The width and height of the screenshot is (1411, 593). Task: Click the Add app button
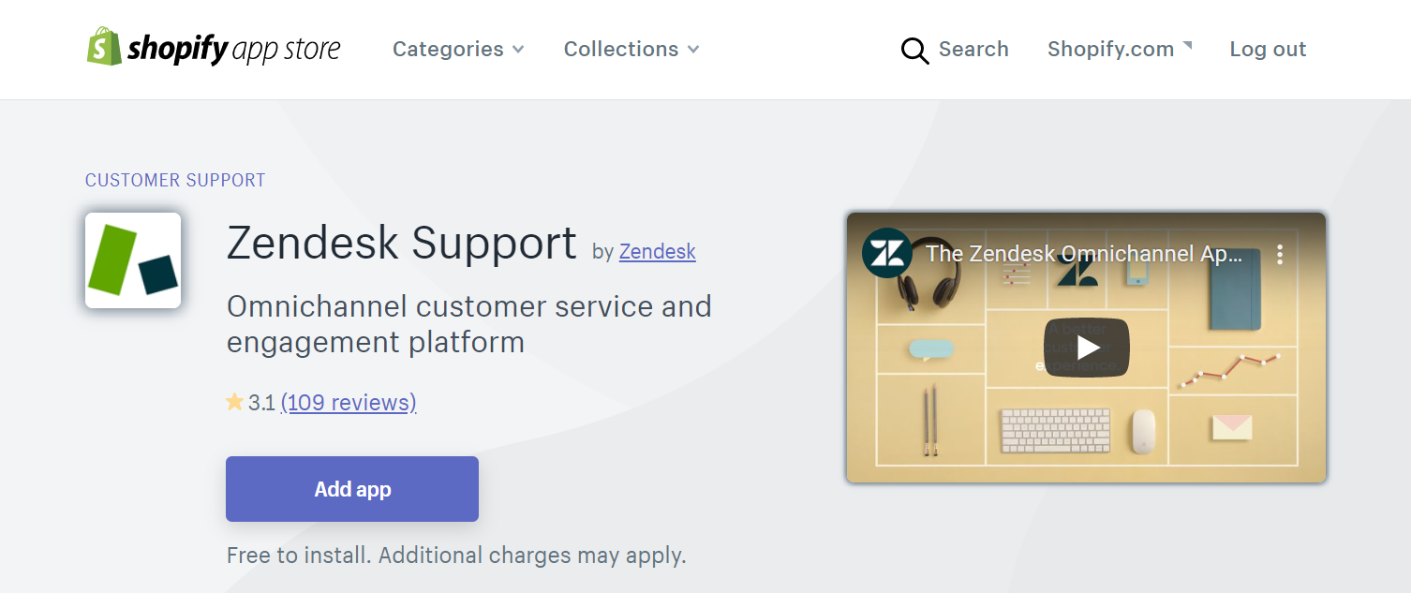(352, 489)
